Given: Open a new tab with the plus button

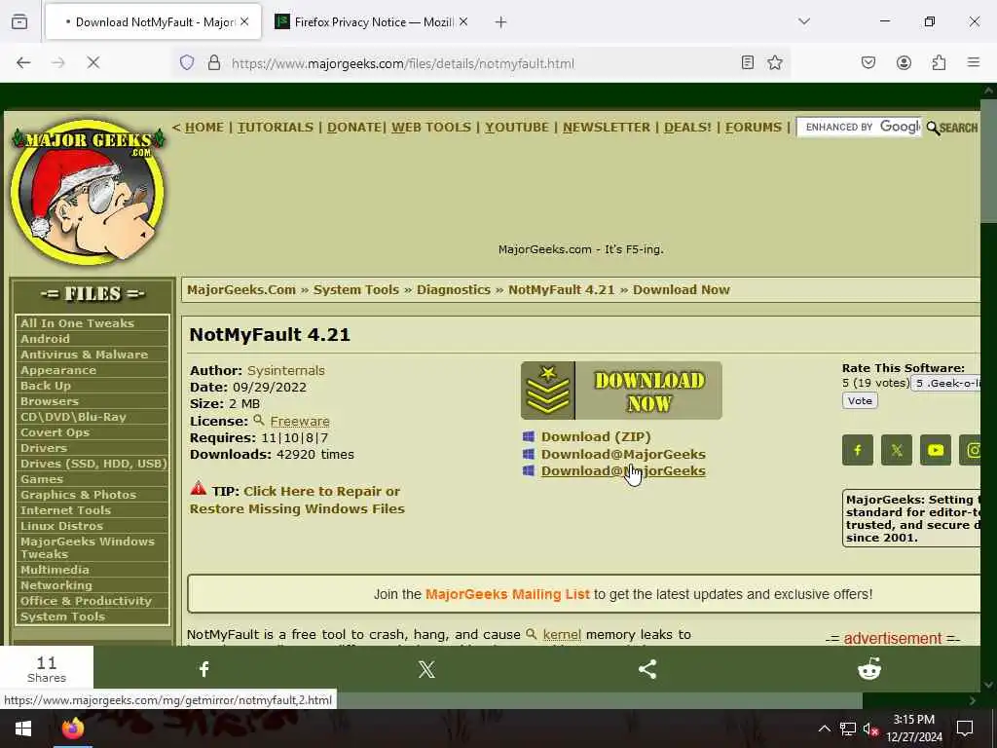Looking at the screenshot, I should 501,22.
